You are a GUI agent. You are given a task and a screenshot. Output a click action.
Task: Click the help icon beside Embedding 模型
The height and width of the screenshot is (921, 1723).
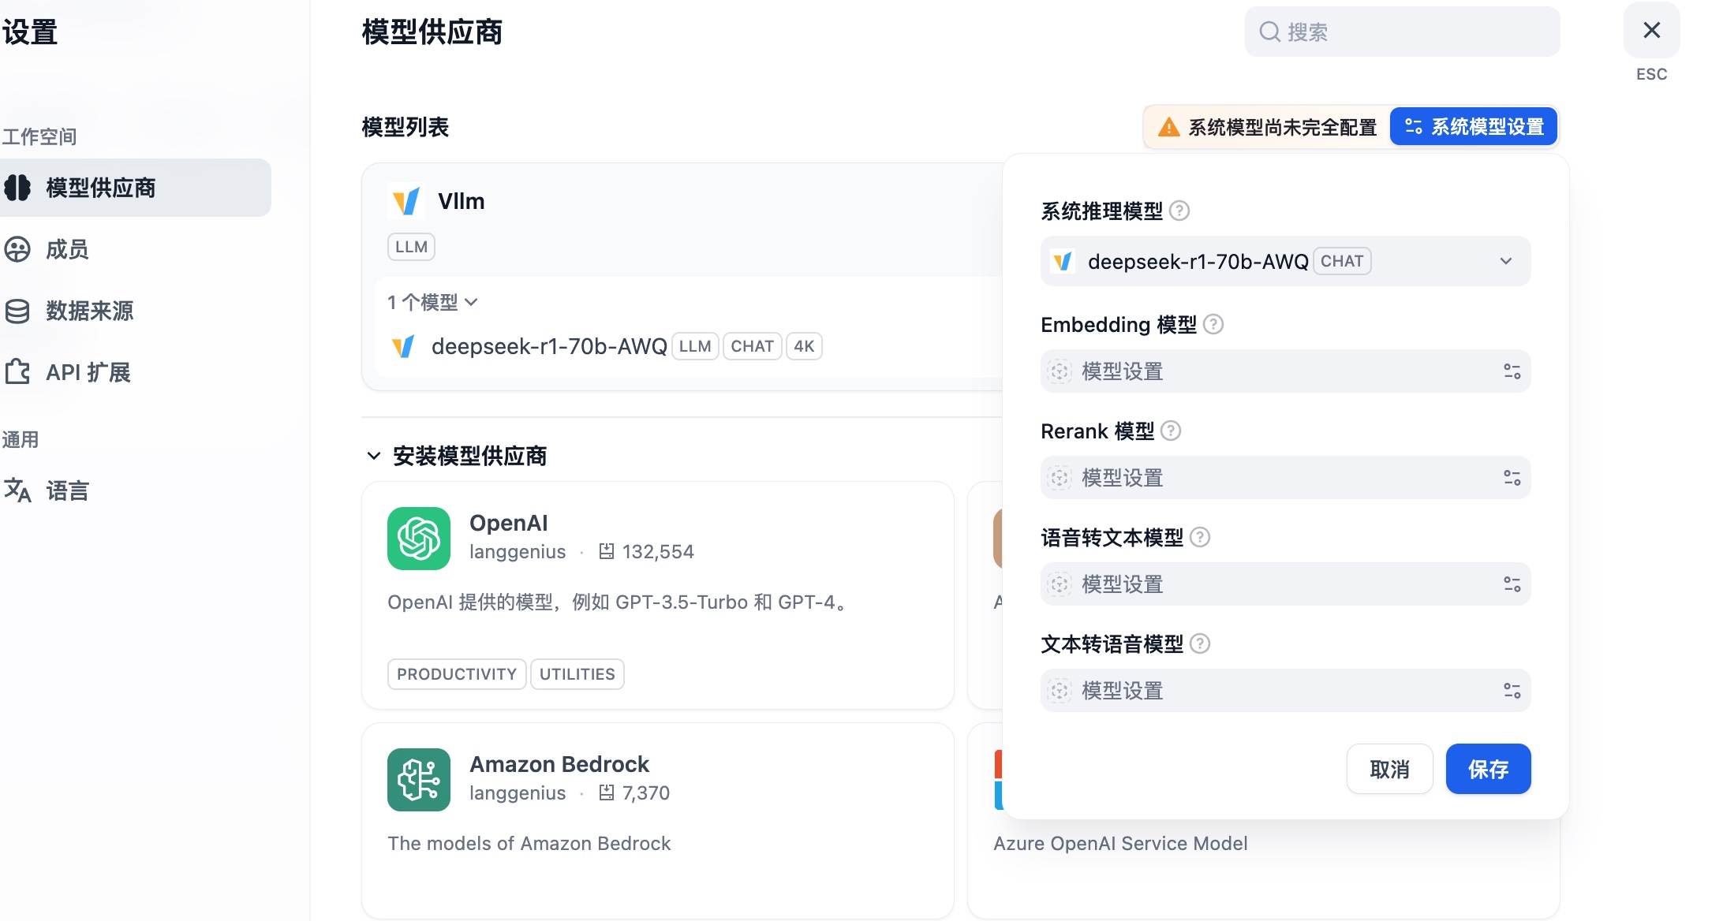(1213, 324)
